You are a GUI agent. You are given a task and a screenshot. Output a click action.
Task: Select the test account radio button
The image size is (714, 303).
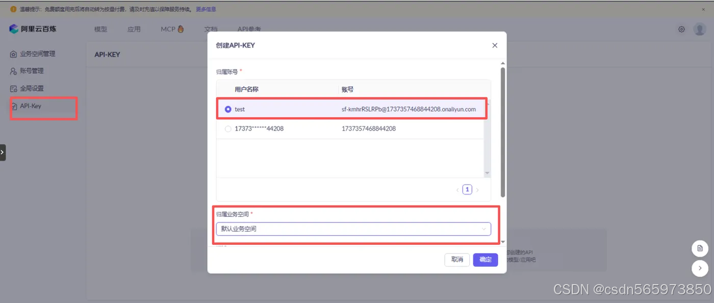click(x=228, y=109)
